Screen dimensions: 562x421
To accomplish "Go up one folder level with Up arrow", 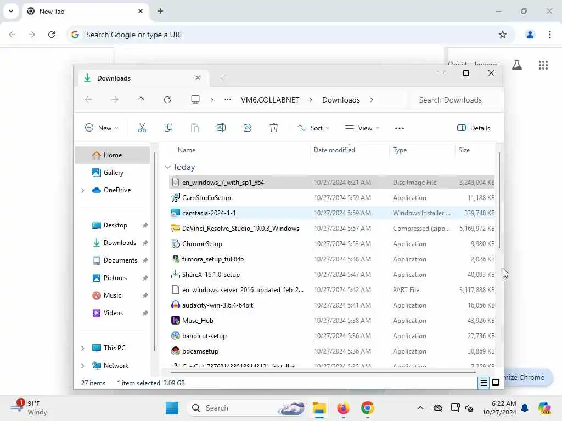I will 141,100.
